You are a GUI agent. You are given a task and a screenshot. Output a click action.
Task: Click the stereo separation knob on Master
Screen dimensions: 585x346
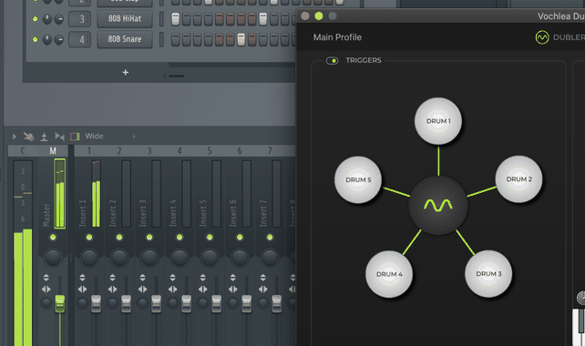46,303
